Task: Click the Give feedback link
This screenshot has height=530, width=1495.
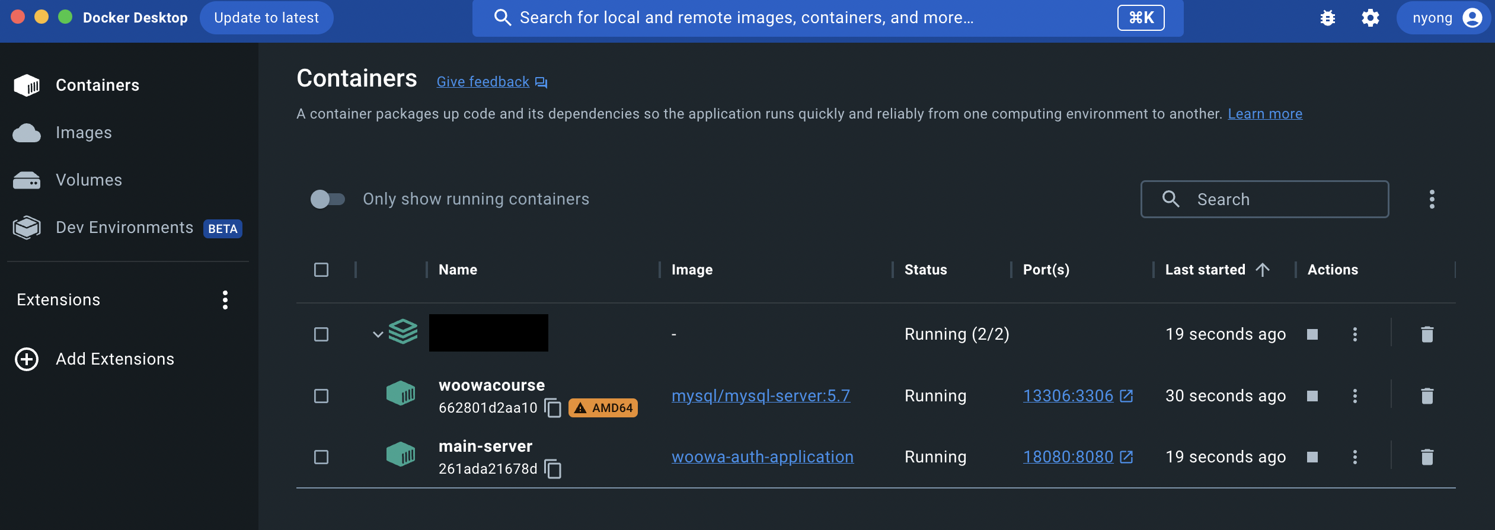Action: 483,82
